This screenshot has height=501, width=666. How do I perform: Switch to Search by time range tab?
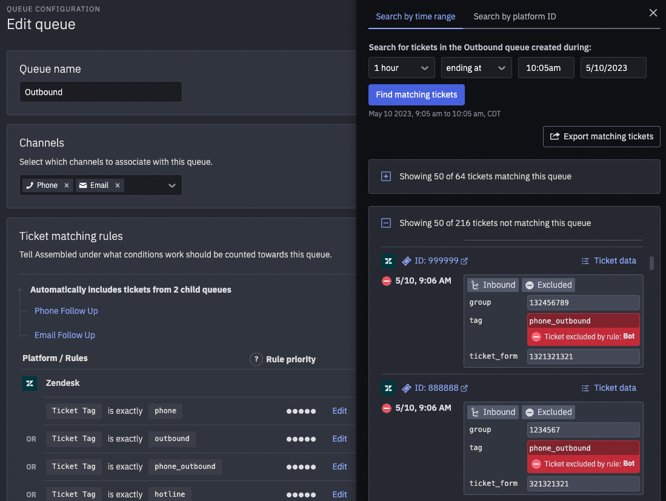(415, 16)
